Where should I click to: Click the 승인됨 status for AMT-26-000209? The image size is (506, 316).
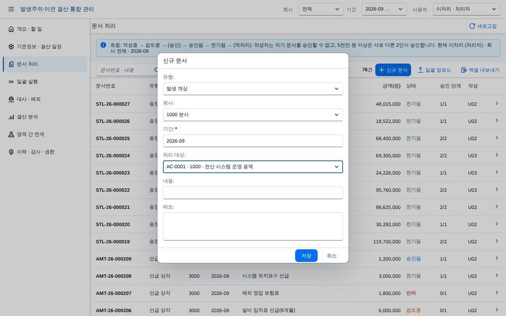point(414,259)
